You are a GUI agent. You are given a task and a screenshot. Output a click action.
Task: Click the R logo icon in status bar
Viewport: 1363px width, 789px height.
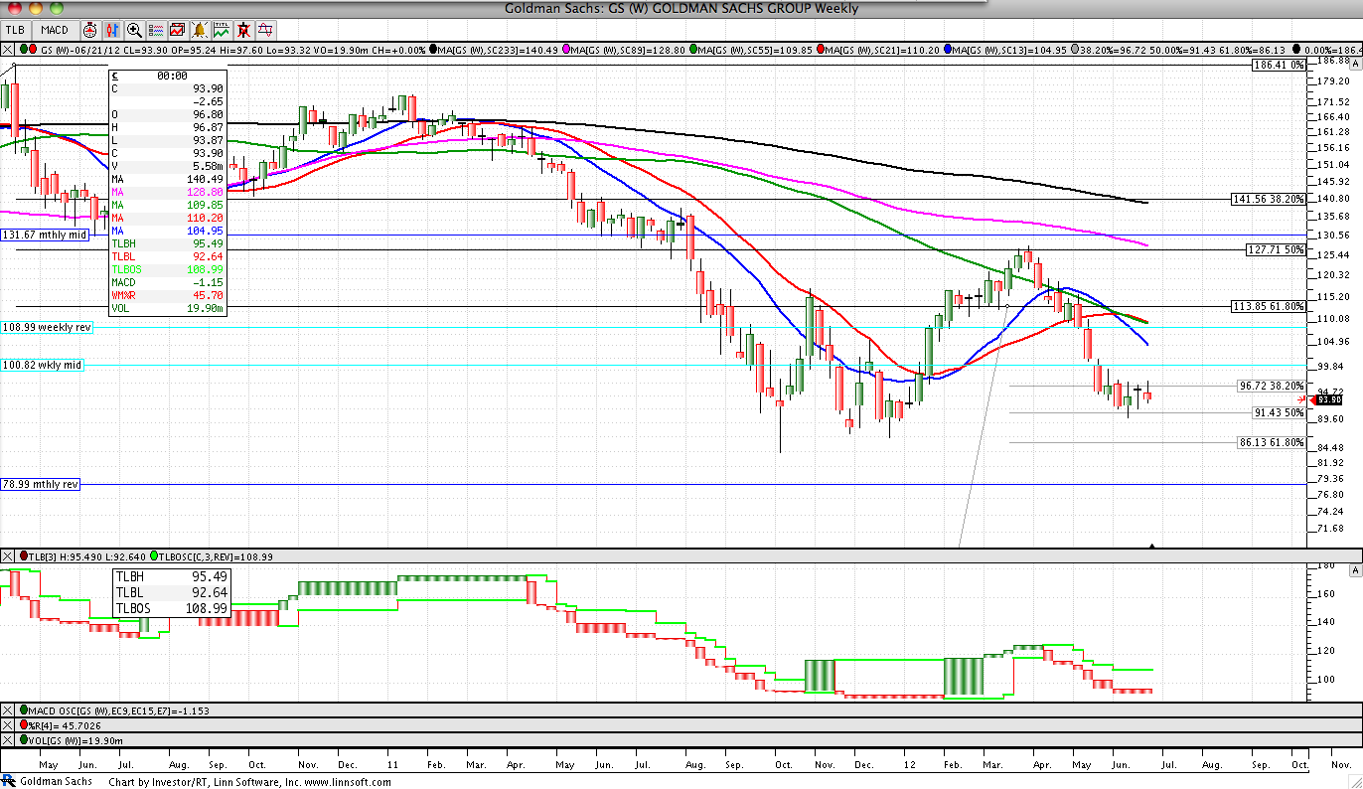[x=8, y=781]
